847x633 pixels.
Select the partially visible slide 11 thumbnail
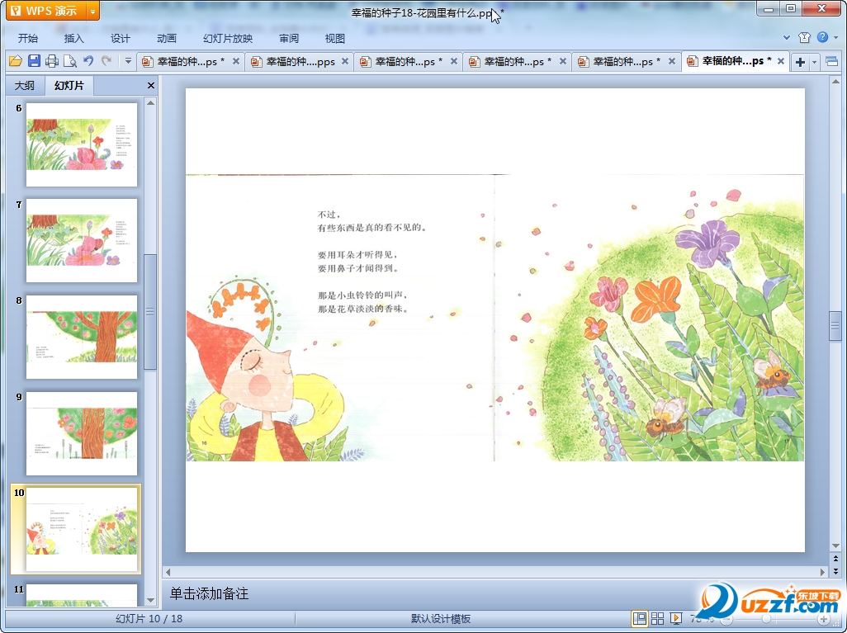[x=82, y=595]
